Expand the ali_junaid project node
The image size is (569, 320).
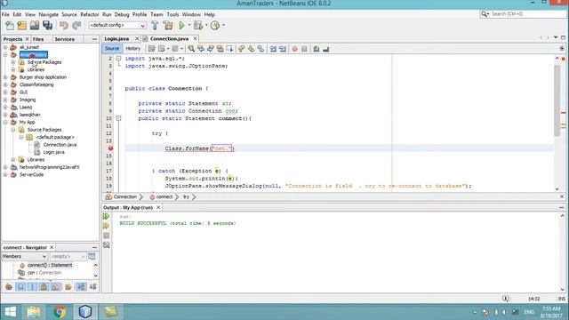pos(5,47)
